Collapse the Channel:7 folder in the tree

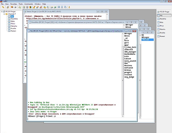pyautogui.click(x=4, y=13)
